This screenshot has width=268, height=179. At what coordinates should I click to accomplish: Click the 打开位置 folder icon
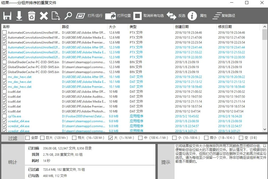[x=111, y=16]
